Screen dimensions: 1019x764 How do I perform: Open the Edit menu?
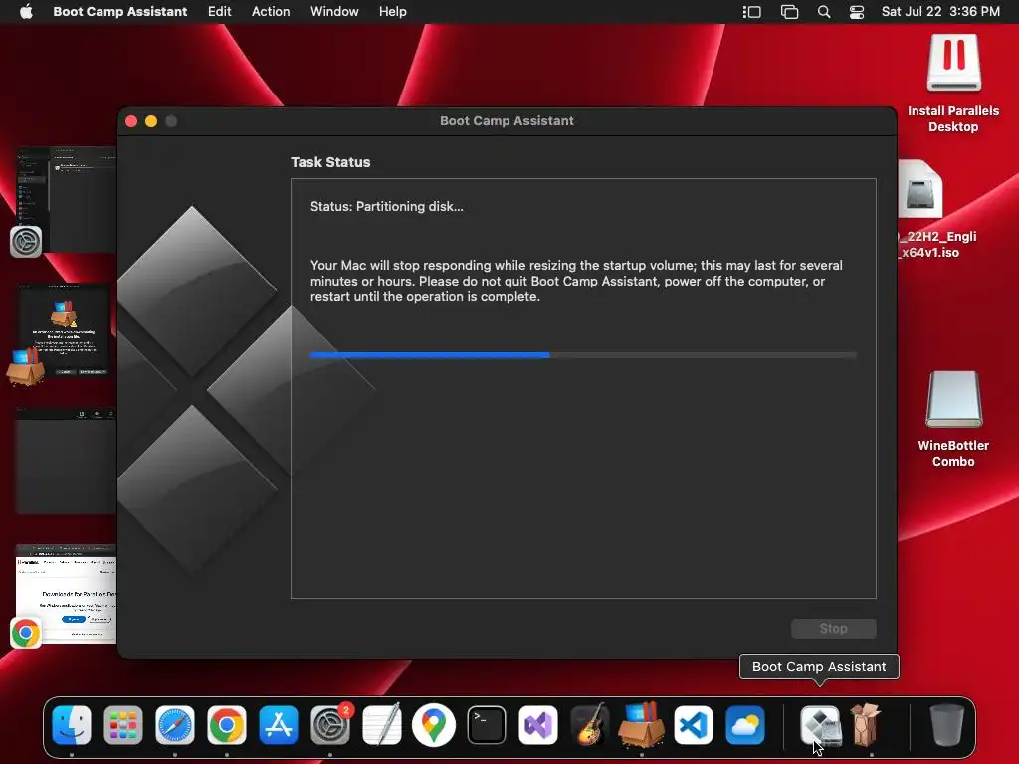click(x=220, y=12)
